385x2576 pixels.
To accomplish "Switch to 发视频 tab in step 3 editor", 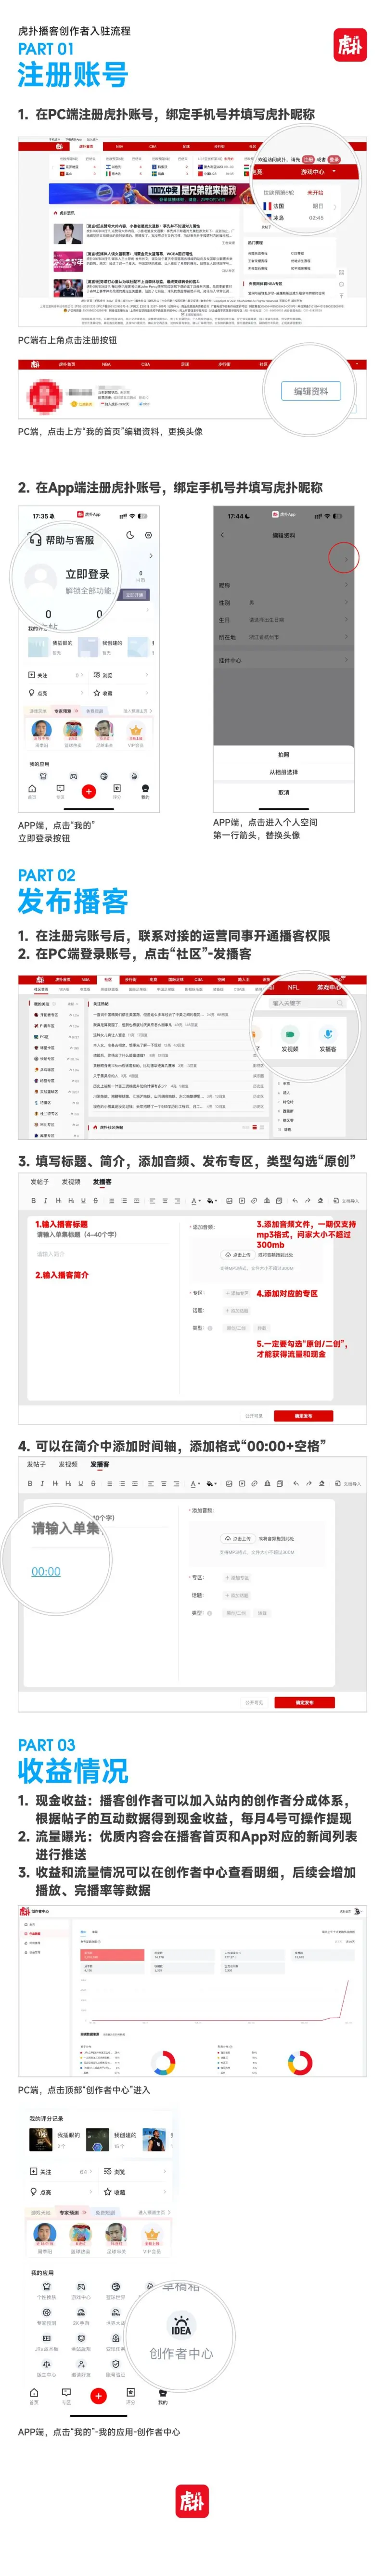I will click(x=71, y=1181).
